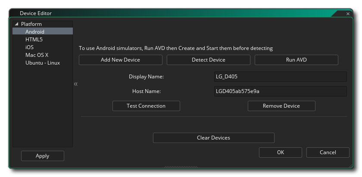Apply the device settings
This screenshot has height=177, width=362.
coord(43,156)
